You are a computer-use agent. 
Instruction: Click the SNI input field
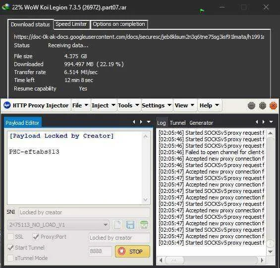(84, 212)
